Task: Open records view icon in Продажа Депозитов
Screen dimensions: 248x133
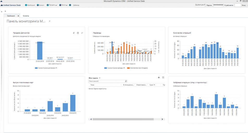Action: (x=78, y=33)
